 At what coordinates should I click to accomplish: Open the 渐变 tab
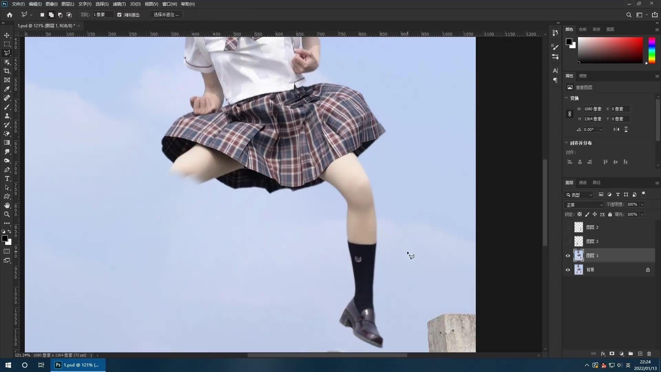[596, 29]
